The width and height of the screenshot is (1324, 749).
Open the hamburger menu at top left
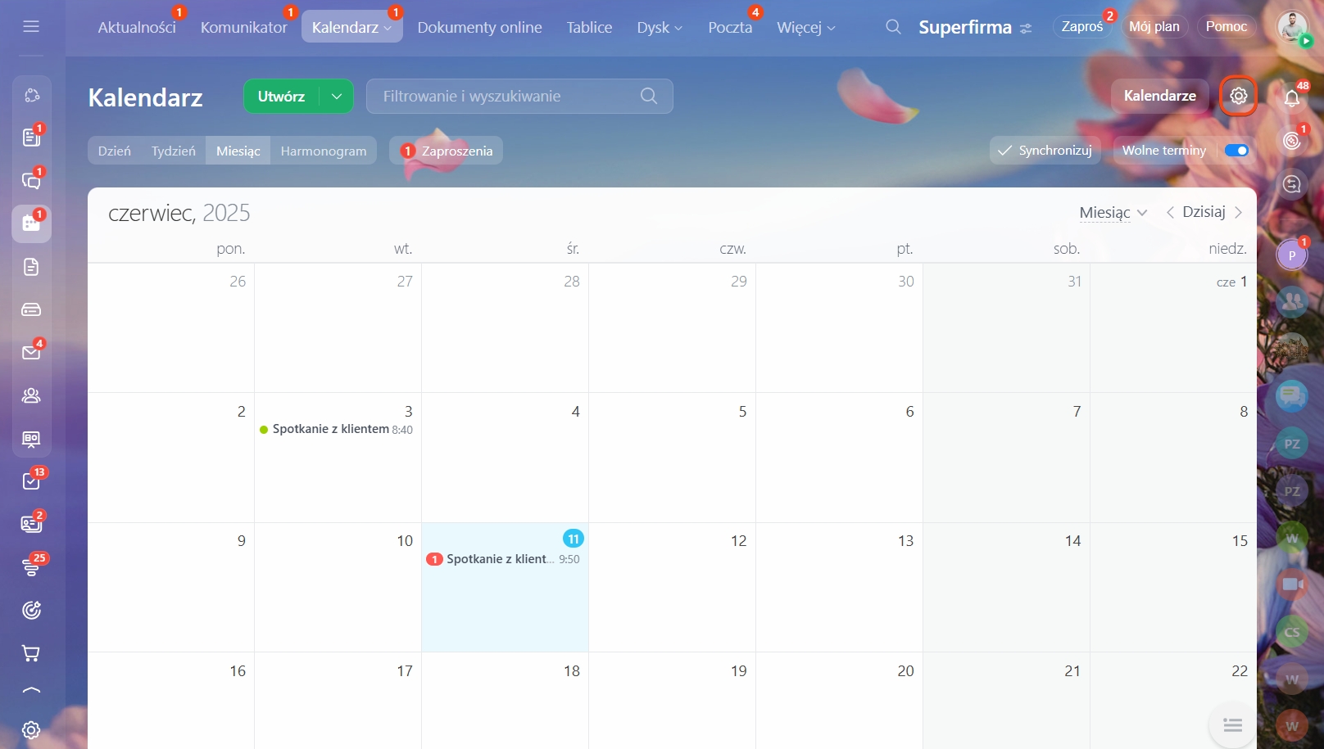pyautogui.click(x=31, y=26)
